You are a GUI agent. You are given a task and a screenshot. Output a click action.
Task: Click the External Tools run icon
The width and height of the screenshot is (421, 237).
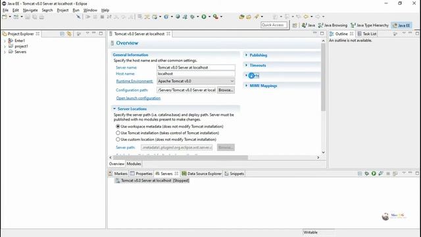216,16
